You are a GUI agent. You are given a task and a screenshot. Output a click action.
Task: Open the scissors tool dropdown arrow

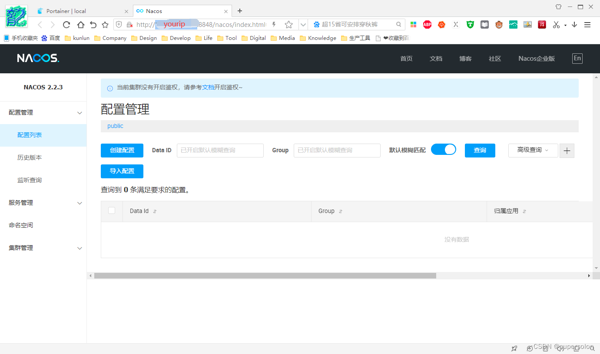(565, 25)
